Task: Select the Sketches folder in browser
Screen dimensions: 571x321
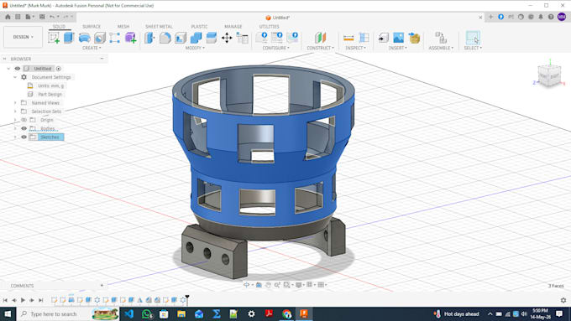Action: pyautogui.click(x=50, y=137)
